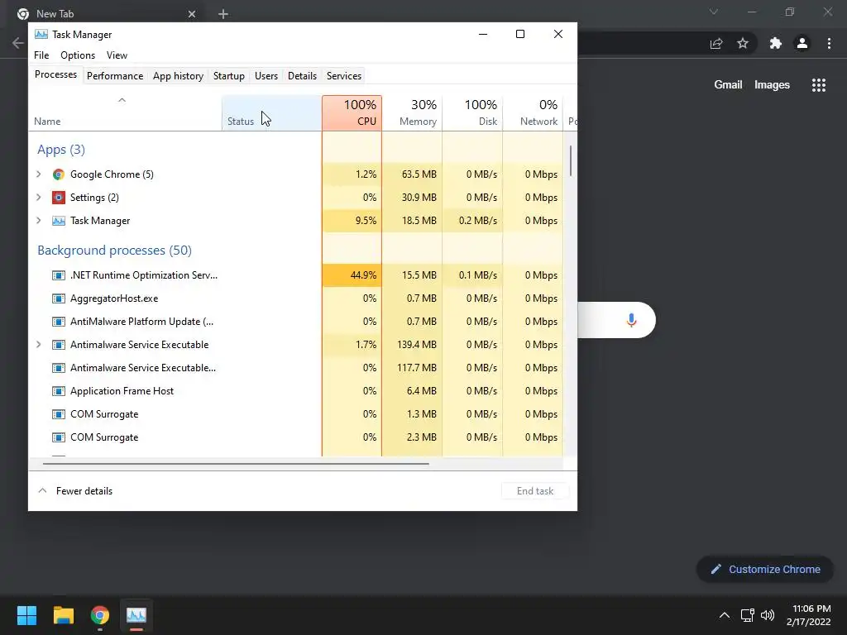
Task: Sort by Status column header
Action: pos(271,113)
